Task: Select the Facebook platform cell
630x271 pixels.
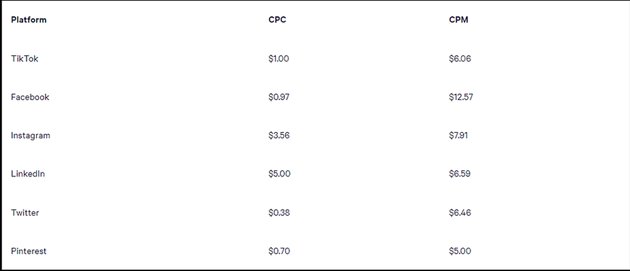Action: (x=30, y=97)
